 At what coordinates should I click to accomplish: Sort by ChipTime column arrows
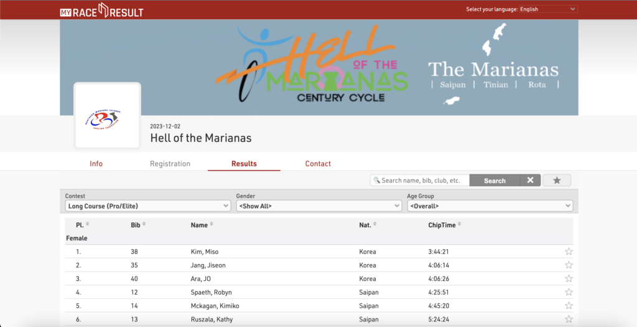459,225
